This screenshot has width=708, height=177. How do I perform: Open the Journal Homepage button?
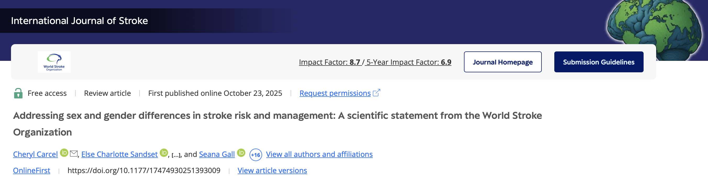pyautogui.click(x=502, y=62)
